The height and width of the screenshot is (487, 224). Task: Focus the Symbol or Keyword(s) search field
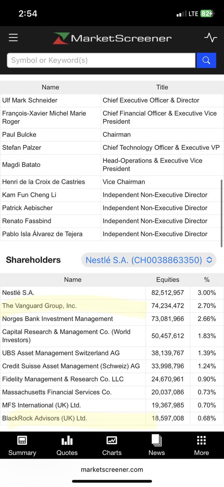click(101, 60)
